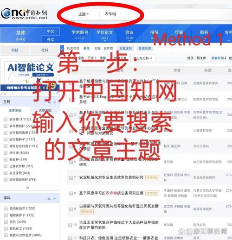Check the 新品种(919) topic filter

(x=6, y=159)
